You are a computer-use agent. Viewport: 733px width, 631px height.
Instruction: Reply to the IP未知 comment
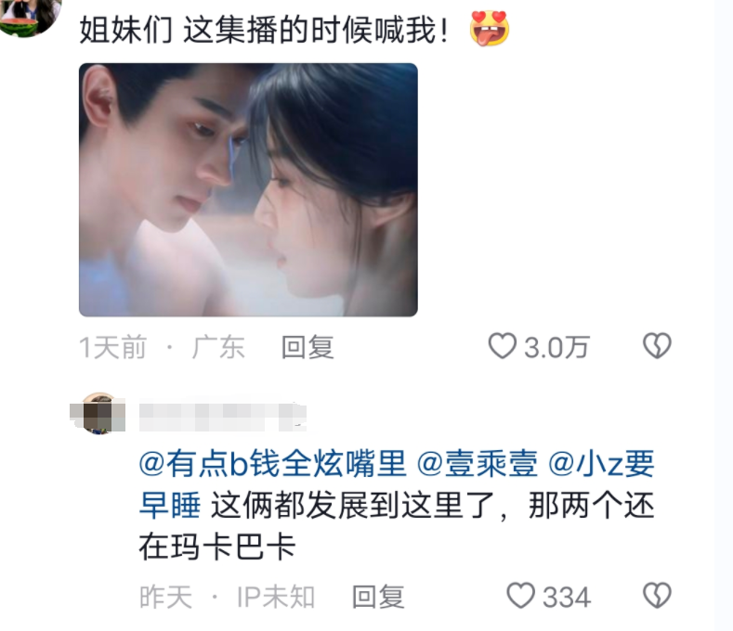(x=378, y=597)
